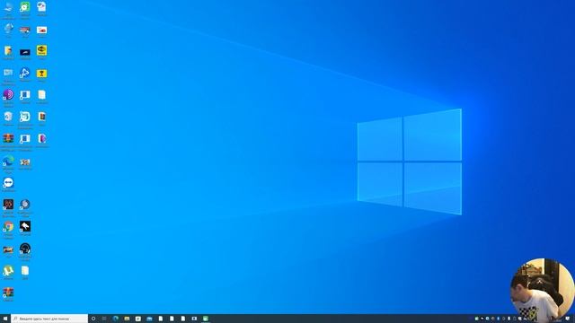Open Task View on the taskbar
Screen dimensions: 575x323
pyautogui.click(x=104, y=319)
